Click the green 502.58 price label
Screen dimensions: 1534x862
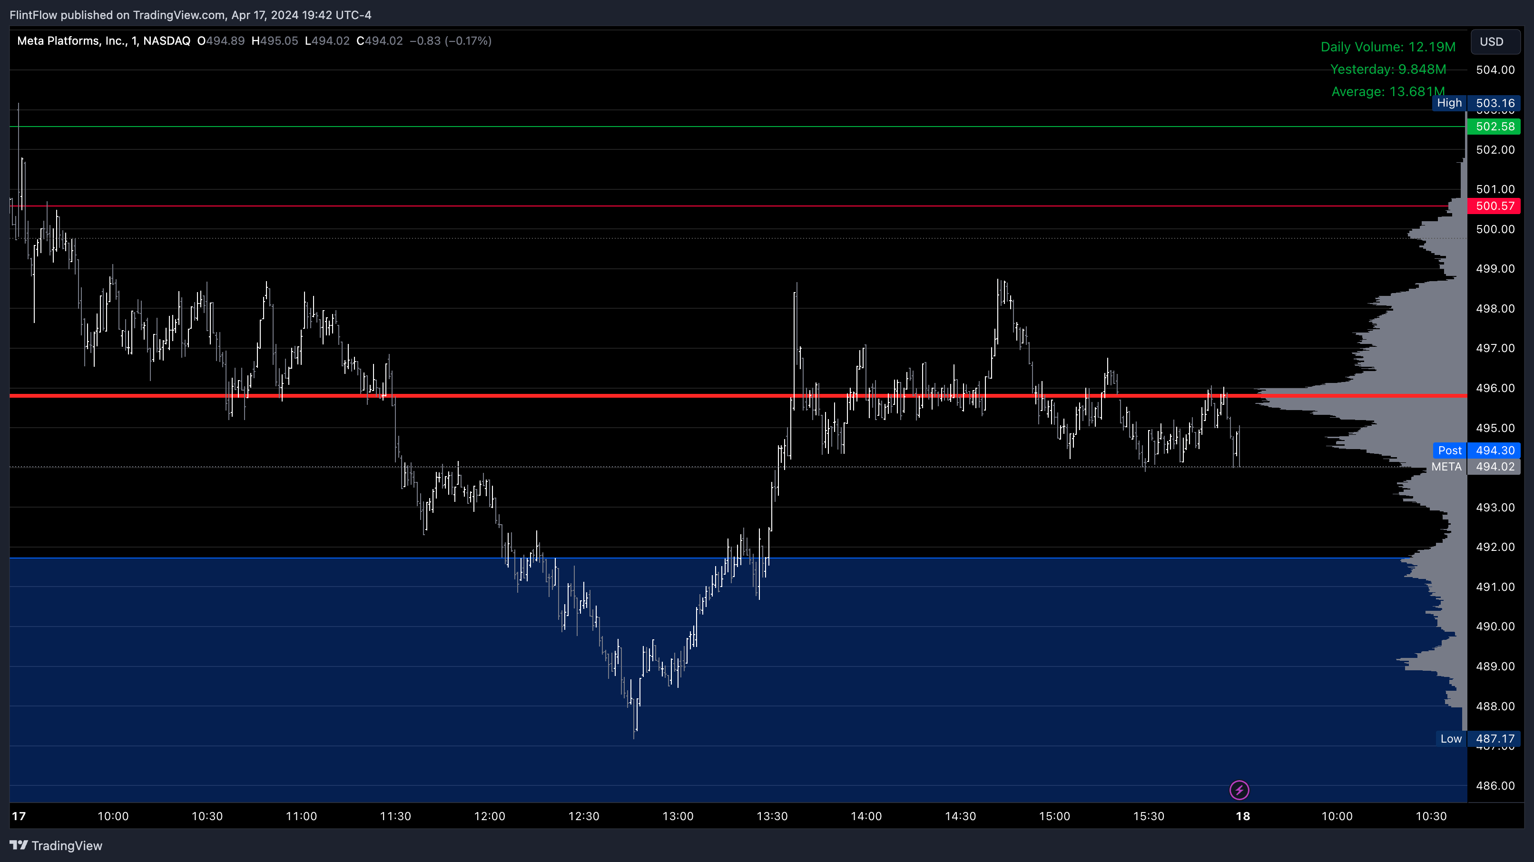click(1494, 126)
